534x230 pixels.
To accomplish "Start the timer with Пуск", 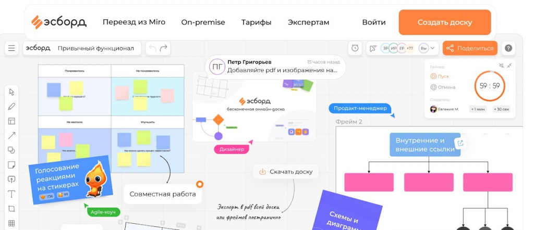I will click(440, 76).
